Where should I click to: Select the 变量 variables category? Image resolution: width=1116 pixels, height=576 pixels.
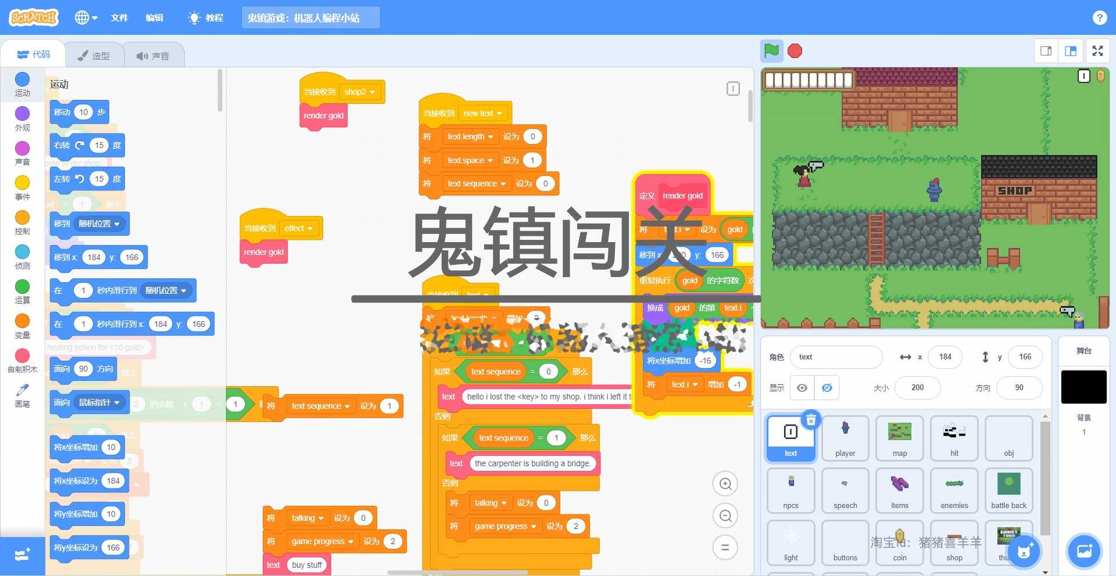click(22, 326)
